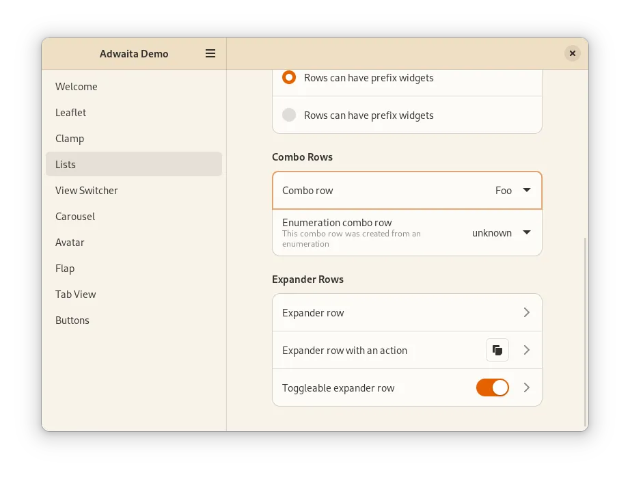The height and width of the screenshot is (477, 630).
Task: Expand the Toggleable expander row chevron
Action: [526, 387]
